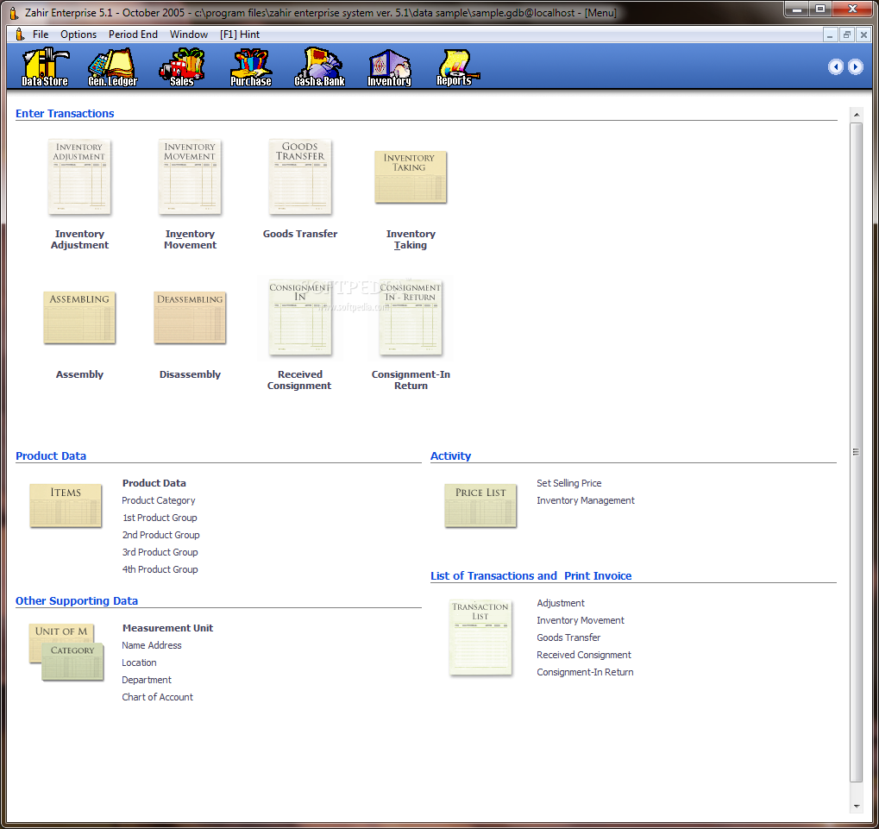This screenshot has height=829, width=879.
Task: Click the Disassembly text label
Action: click(190, 374)
